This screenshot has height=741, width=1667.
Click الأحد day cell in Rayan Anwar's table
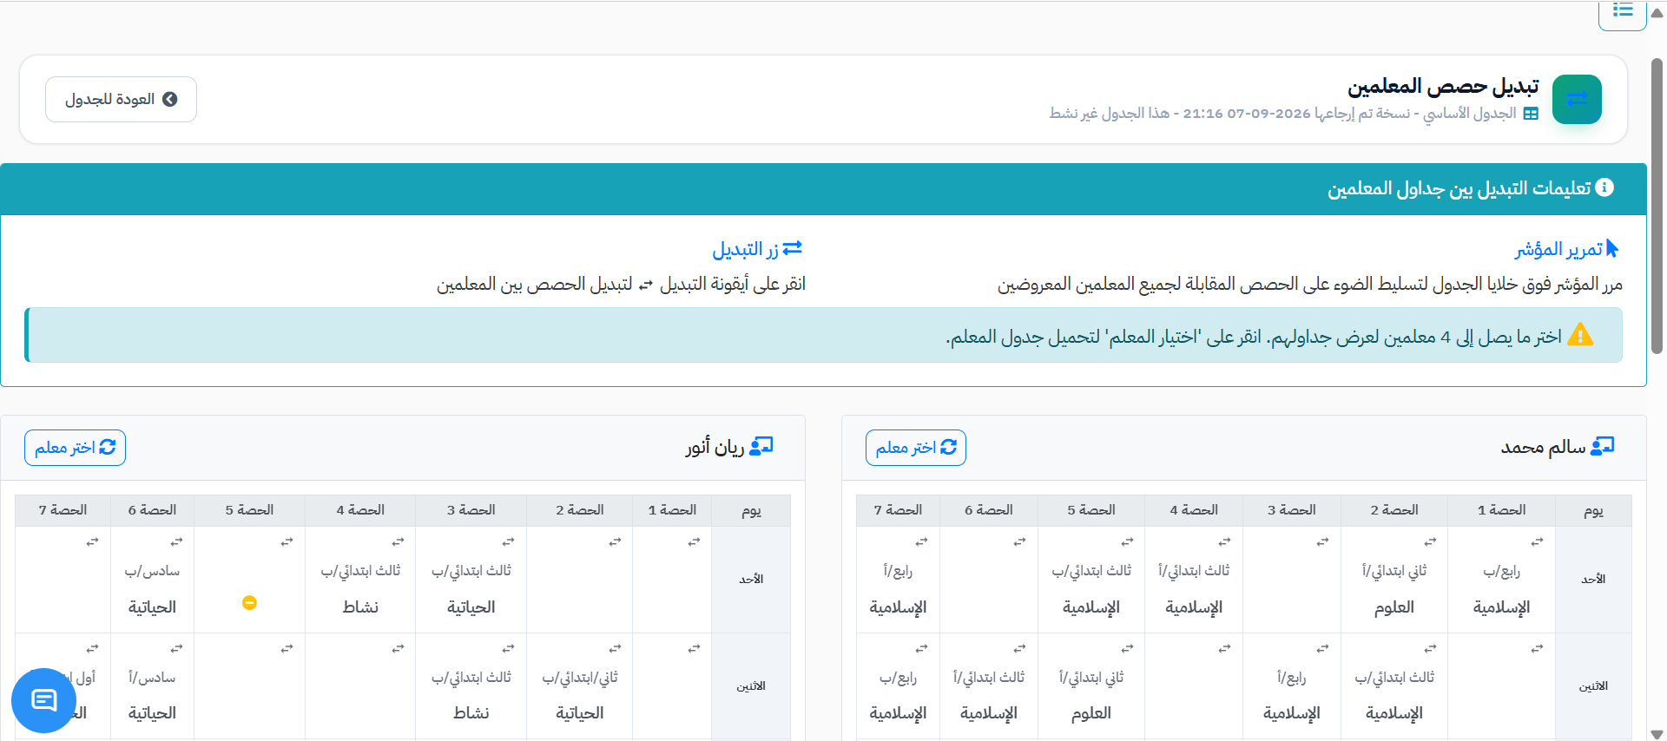coord(751,580)
